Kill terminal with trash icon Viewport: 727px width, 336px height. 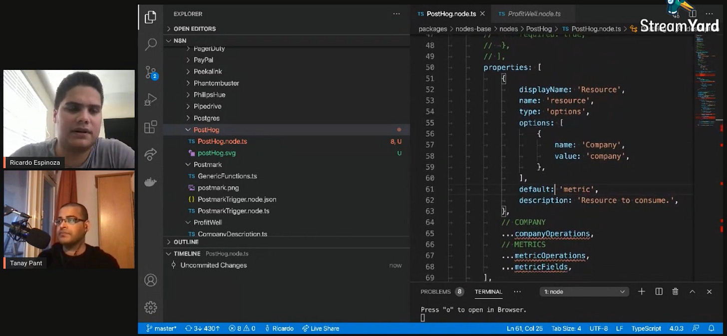(675, 292)
